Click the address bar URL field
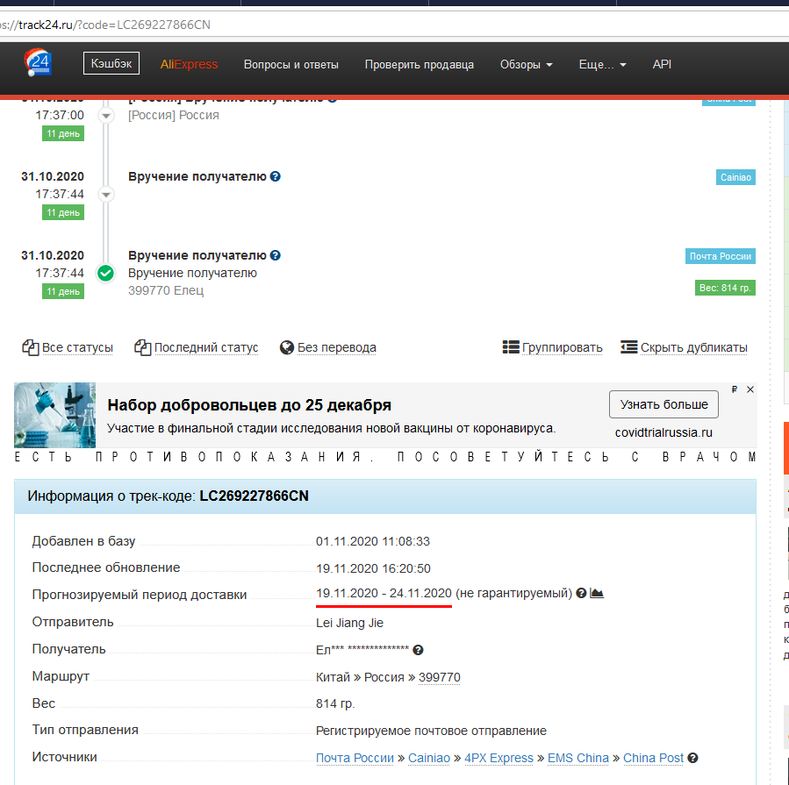Image resolution: width=789 pixels, height=785 pixels. click(x=392, y=25)
